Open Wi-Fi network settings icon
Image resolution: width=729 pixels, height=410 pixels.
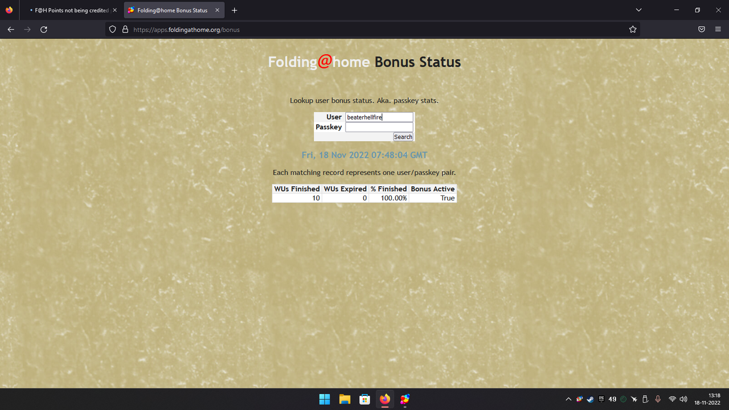click(672, 399)
